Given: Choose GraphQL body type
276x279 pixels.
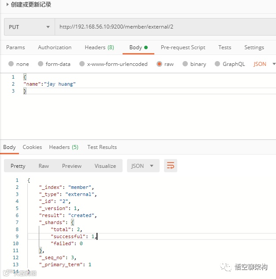Looking at the screenshot, I should coord(230,64).
